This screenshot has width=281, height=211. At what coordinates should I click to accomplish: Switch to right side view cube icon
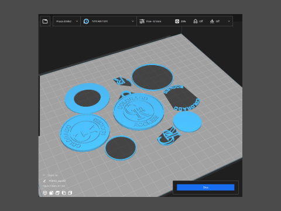70,193
